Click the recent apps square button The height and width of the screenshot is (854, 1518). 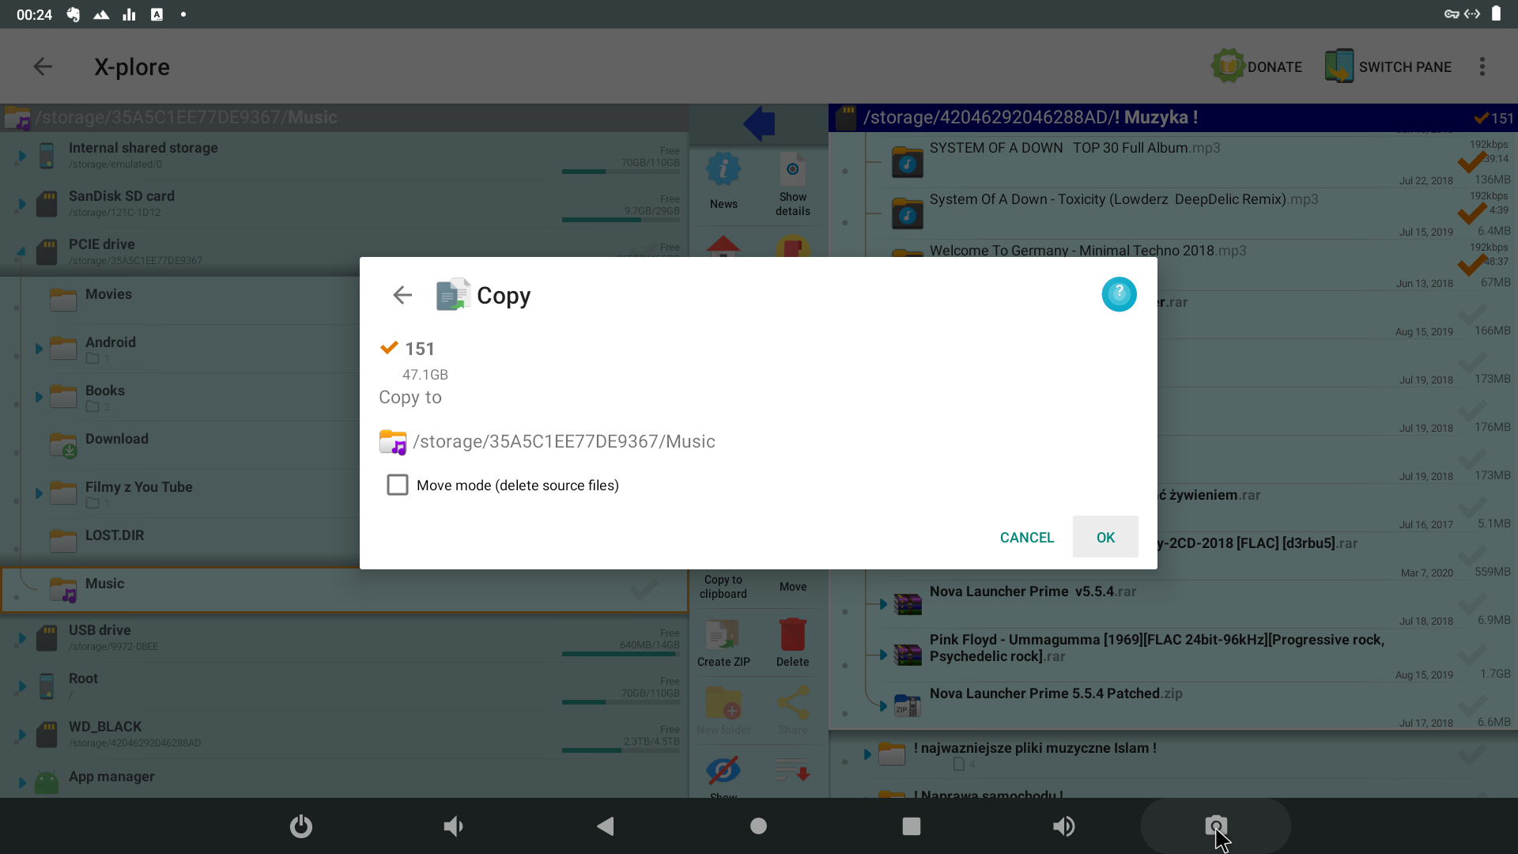coord(911,826)
